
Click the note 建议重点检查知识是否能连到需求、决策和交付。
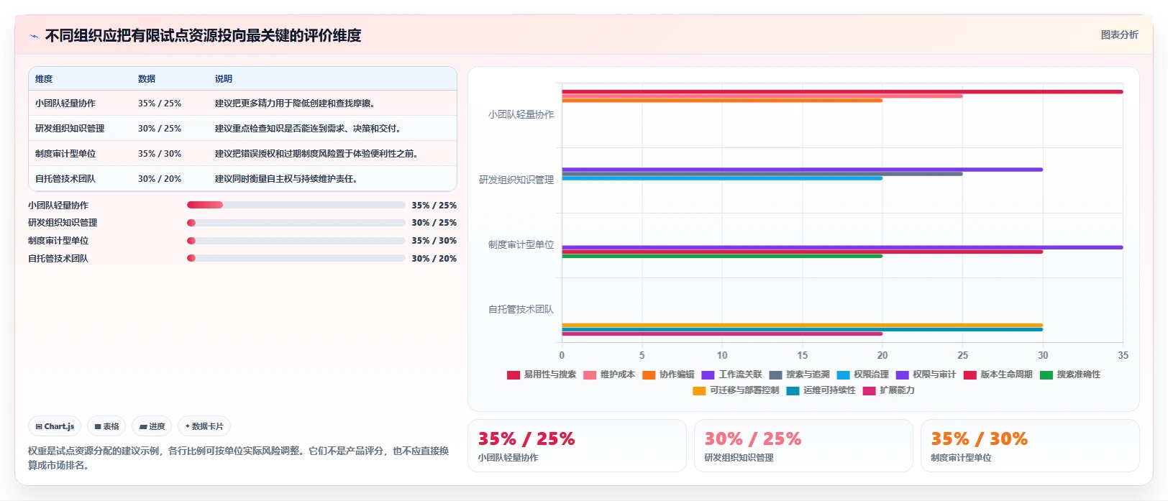pyautogui.click(x=308, y=129)
